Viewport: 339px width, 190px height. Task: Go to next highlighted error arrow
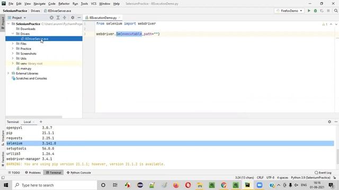[336, 24]
